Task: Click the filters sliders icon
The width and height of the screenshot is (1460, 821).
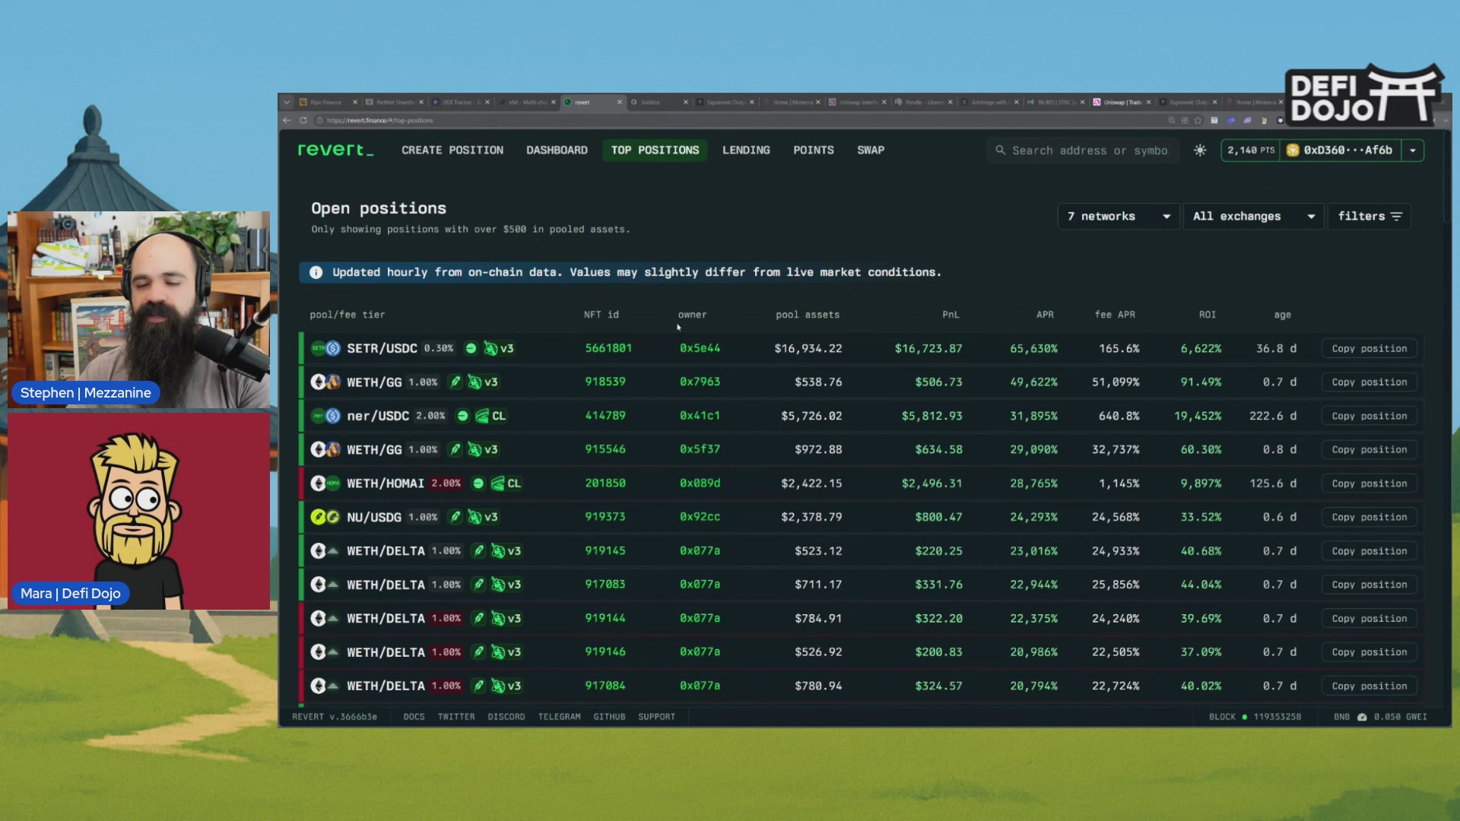Action: click(x=1396, y=217)
